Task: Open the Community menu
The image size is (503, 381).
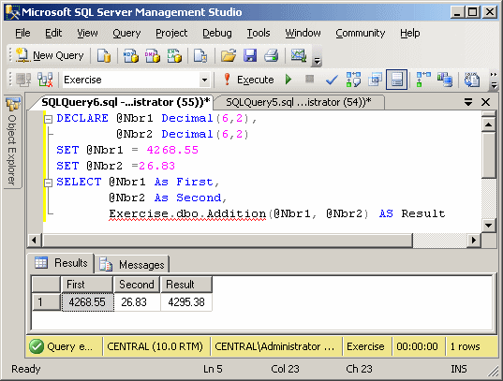Action: pos(361,33)
